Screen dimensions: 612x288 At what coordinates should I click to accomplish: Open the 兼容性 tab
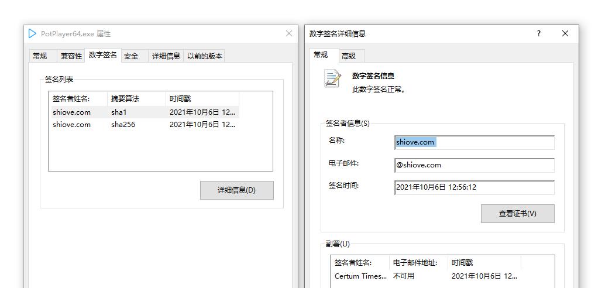(71, 56)
